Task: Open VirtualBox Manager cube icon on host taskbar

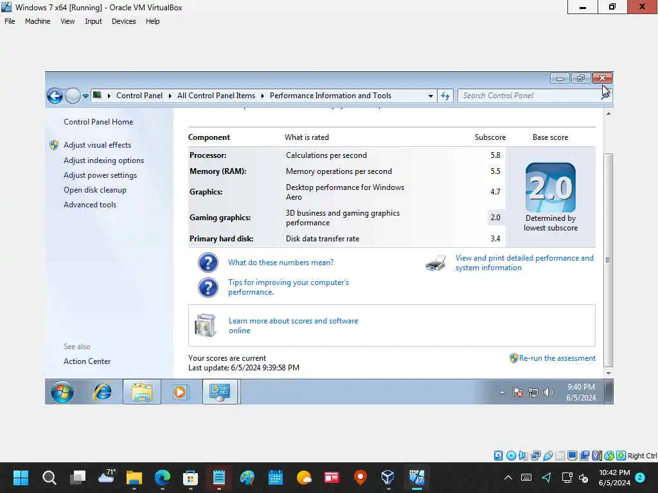Action: click(387, 478)
